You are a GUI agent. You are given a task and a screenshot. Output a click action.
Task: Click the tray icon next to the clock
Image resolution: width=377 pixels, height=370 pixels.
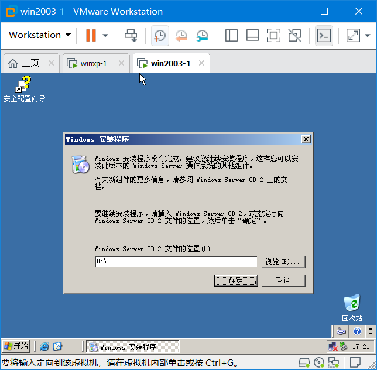(x=343, y=347)
